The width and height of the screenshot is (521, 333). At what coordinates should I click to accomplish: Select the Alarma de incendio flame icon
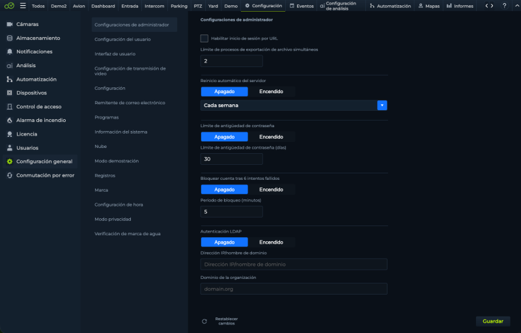10,121
